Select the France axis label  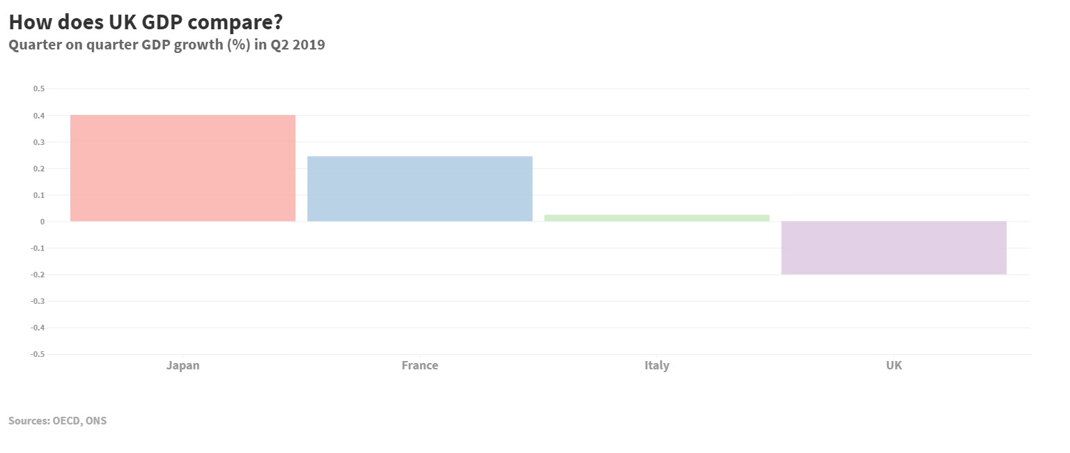coord(420,365)
